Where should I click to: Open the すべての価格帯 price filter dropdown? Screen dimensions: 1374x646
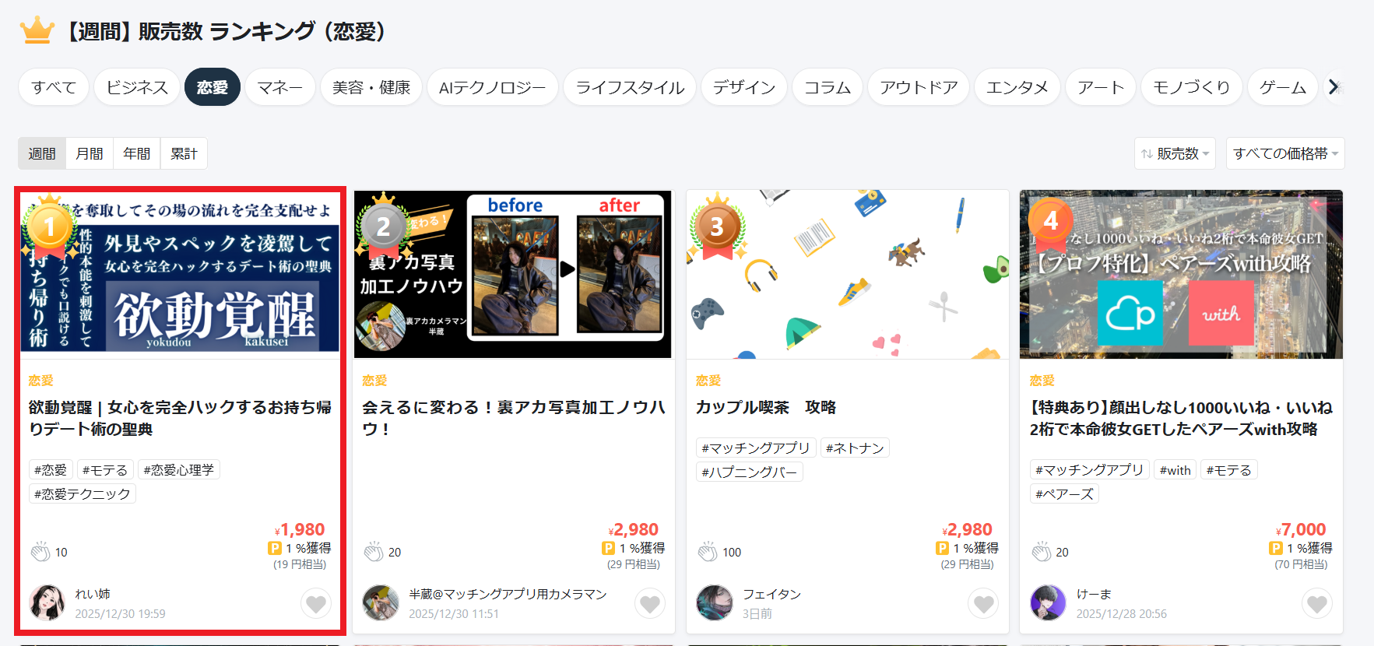tap(1285, 153)
